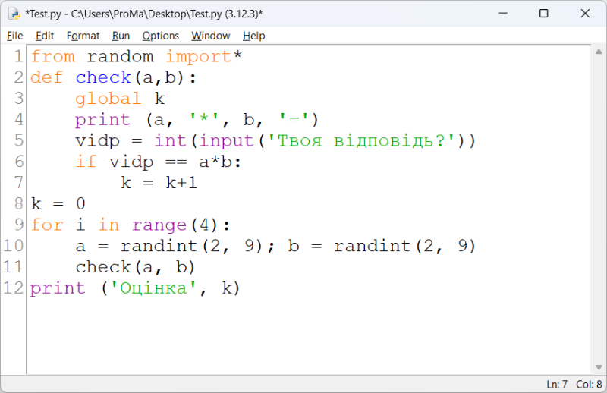607x393 pixels.
Task: Place cursor on 'check' in the def line
Action: coord(103,78)
